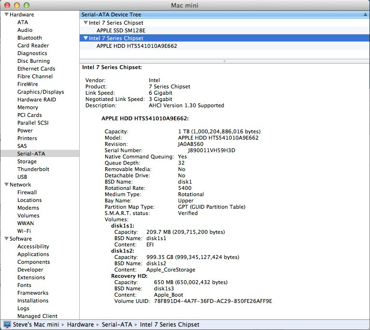Click the pane splitter handle dot

point(225,61)
